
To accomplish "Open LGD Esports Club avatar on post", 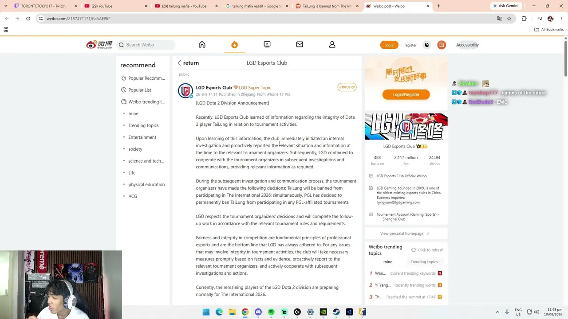I will point(185,90).
